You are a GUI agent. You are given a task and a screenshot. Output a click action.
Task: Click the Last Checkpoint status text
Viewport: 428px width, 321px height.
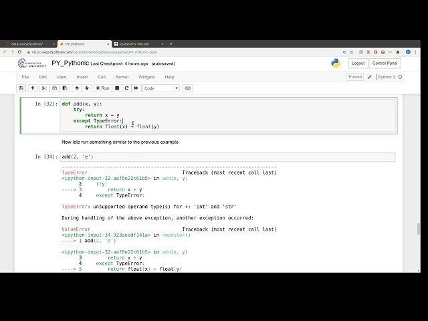click(119, 64)
